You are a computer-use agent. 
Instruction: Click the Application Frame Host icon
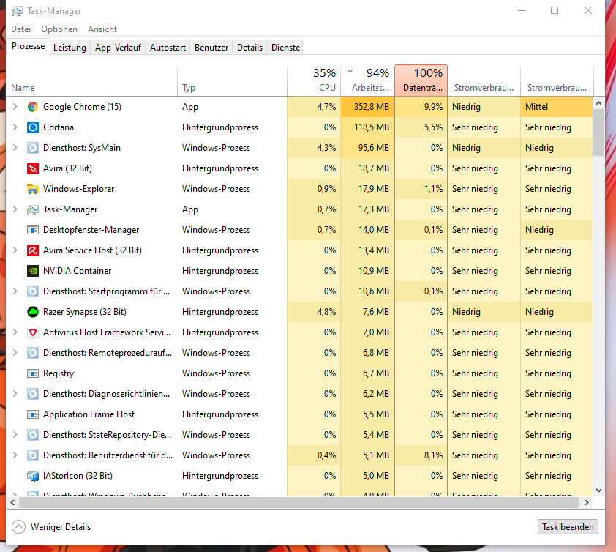tap(33, 414)
